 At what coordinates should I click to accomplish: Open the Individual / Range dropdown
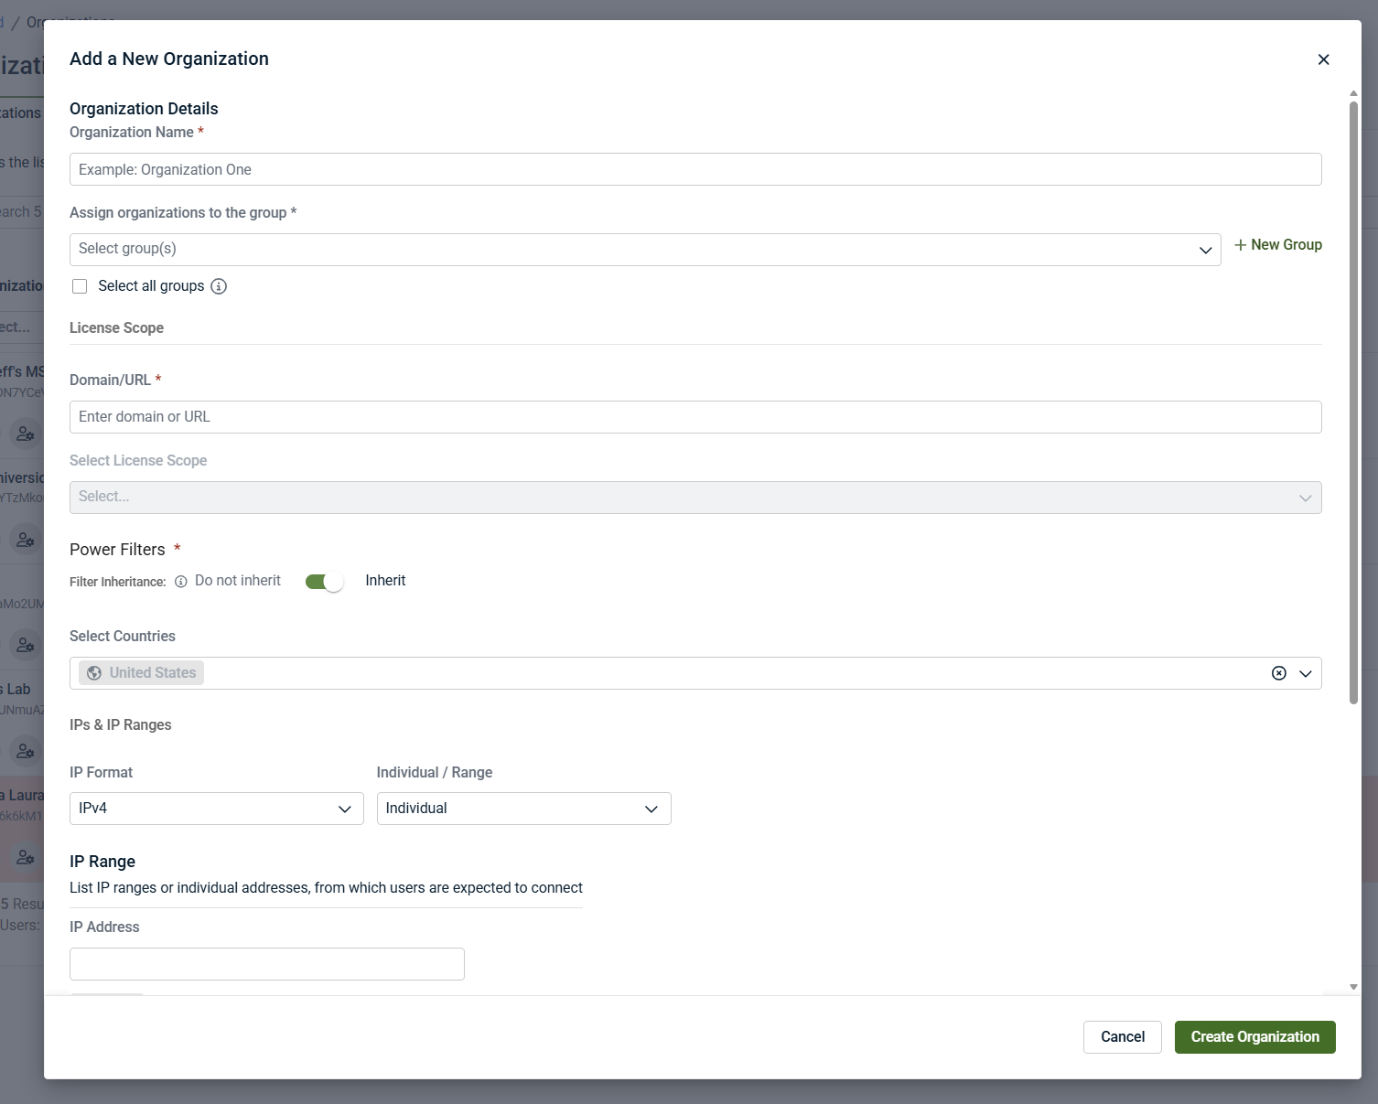click(x=524, y=809)
